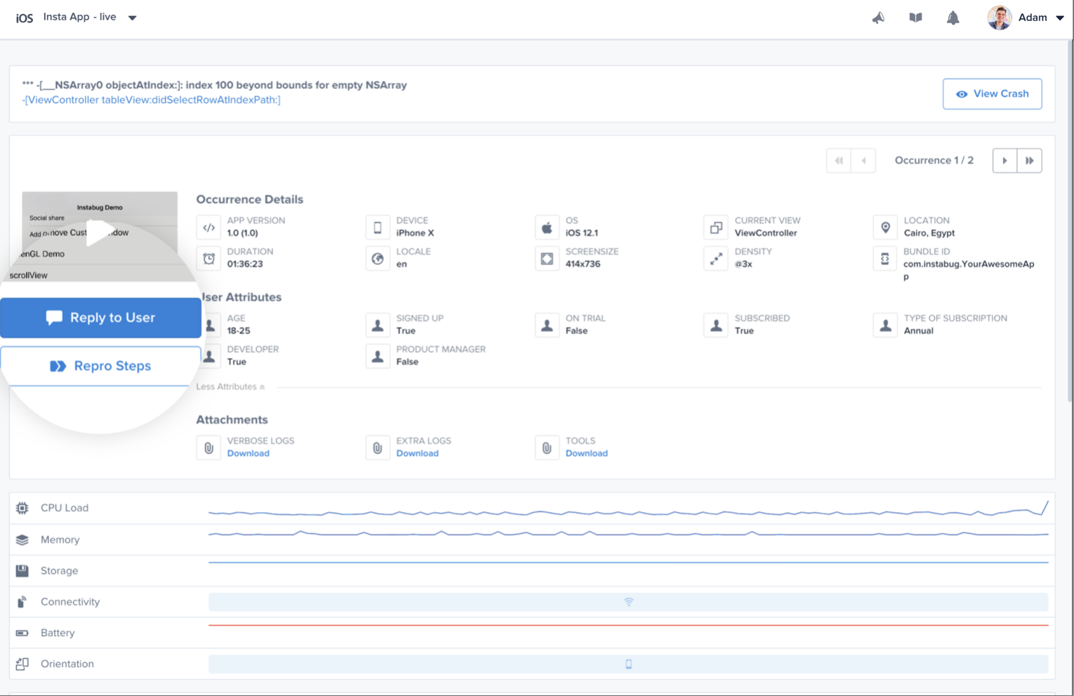Select the com.instabug.YourAwesomeApp bundle ID

969,270
